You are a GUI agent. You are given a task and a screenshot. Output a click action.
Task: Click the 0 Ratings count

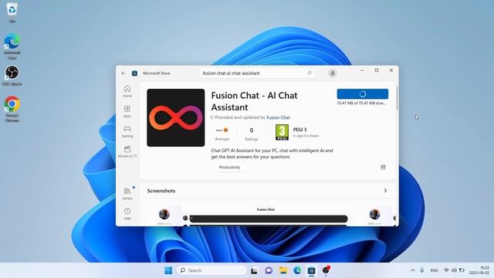[x=252, y=134]
